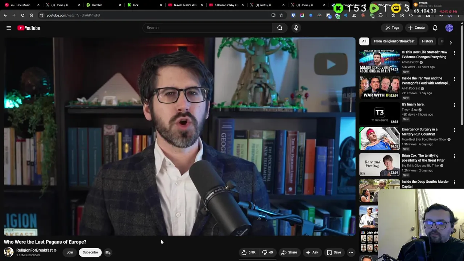Open the code brackets extension icon
The height and width of the screenshot is (261, 464).
pyautogui.click(x=411, y=15)
